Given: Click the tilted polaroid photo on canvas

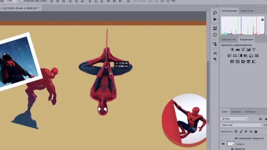Looking at the screenshot, I should (18, 61).
